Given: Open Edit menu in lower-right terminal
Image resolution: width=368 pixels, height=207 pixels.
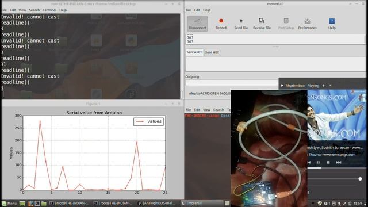Looking at the screenshot, I should point(197,110).
